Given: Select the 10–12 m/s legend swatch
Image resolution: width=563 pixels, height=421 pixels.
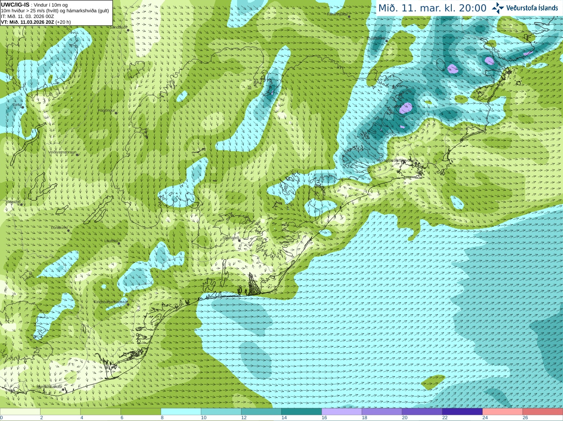Looking at the screenshot, I should 221,412.
